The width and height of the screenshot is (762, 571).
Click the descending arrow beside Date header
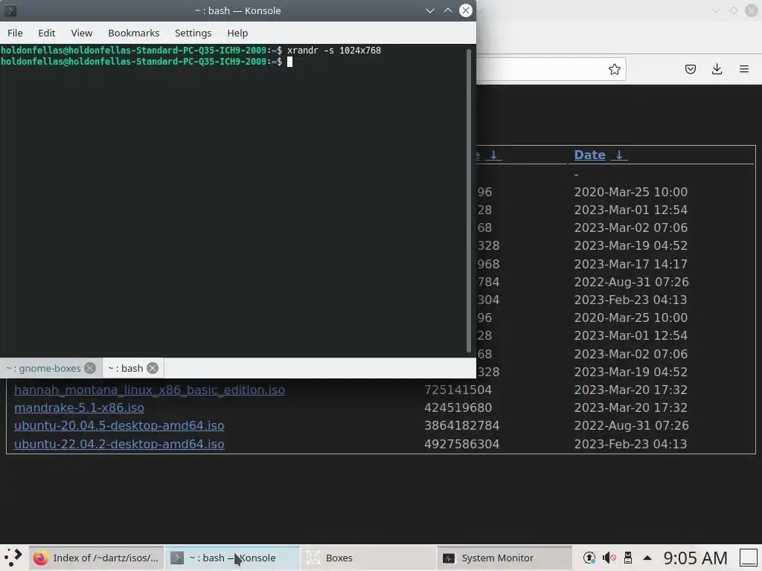[x=619, y=155]
